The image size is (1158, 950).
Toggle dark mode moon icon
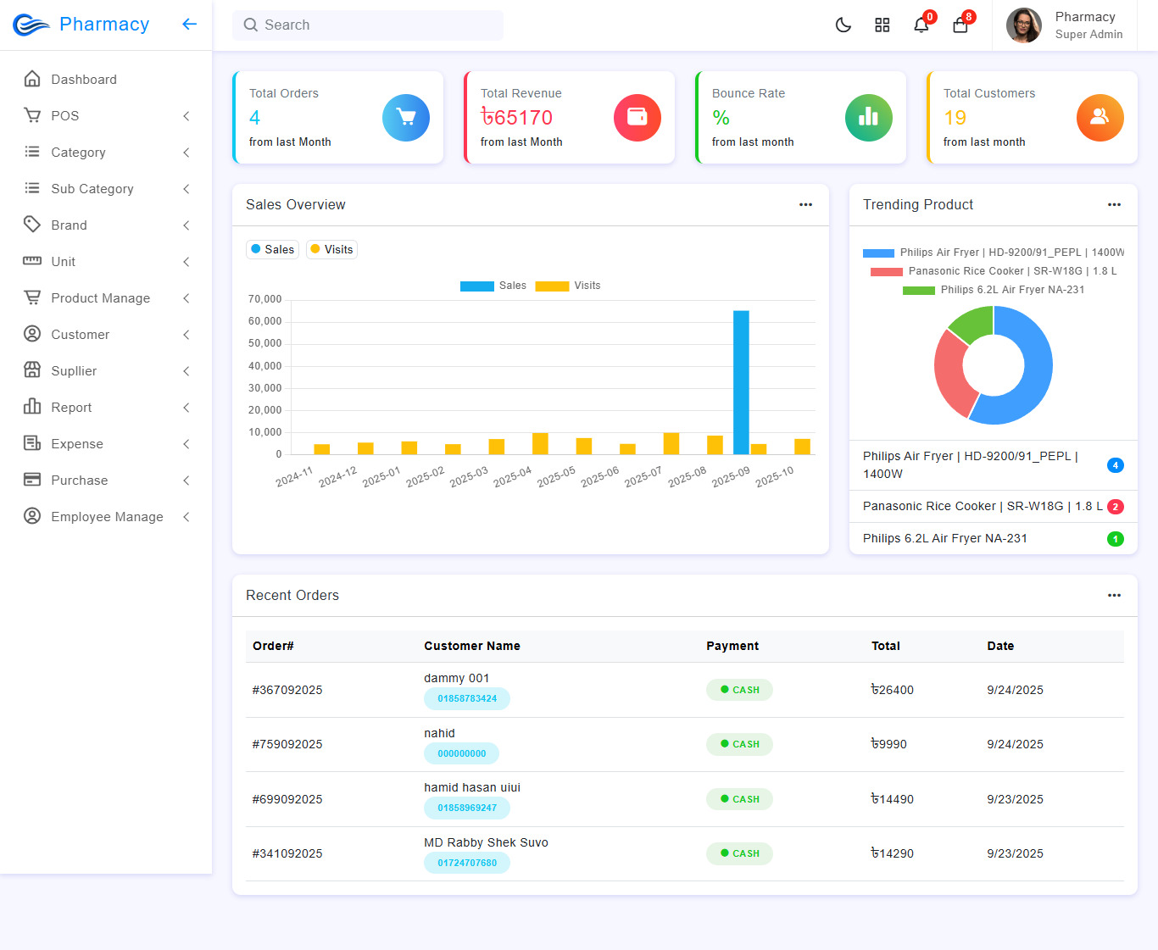pyautogui.click(x=843, y=25)
